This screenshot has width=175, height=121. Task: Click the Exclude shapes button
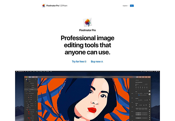click(146, 108)
